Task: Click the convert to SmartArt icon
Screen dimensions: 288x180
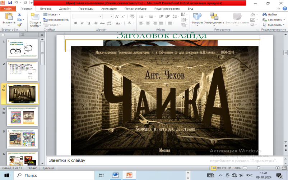Action: click(x=184, y=25)
